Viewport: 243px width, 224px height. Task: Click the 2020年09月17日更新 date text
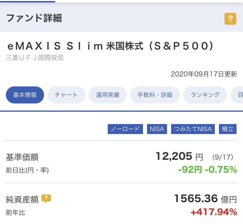[x=204, y=74]
